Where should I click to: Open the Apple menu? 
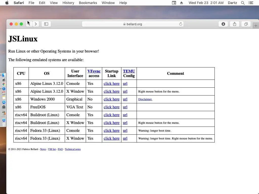click(7, 3)
